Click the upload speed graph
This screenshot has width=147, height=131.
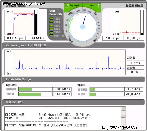click(126, 22)
